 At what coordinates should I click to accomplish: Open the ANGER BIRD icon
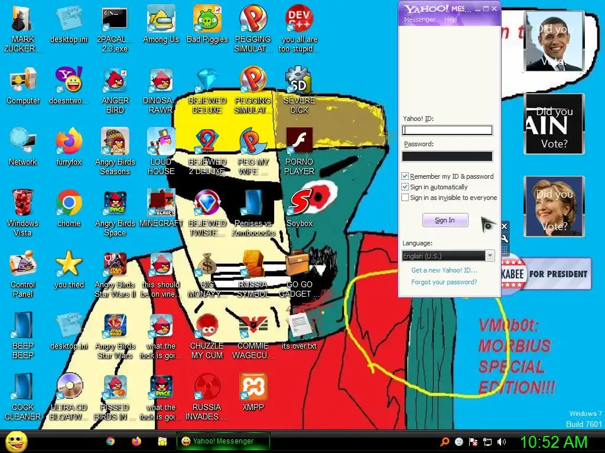[115, 90]
